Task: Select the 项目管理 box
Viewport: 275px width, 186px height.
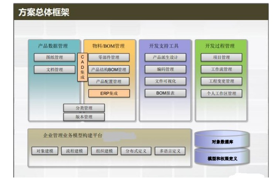Action: pyautogui.click(x=221, y=57)
